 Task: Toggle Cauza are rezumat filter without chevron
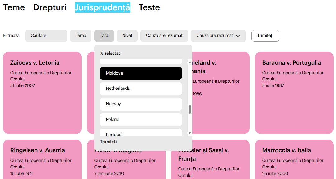point(164,36)
